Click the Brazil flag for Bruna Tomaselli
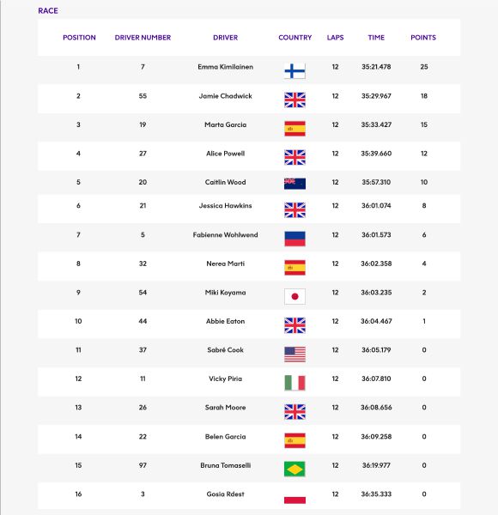Viewport: 498px width, 515px height. point(295,470)
